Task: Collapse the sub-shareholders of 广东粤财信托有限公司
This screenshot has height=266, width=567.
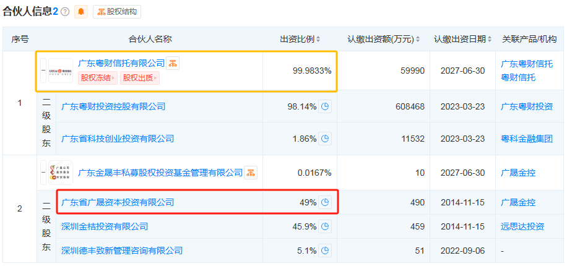Action: click(43, 71)
